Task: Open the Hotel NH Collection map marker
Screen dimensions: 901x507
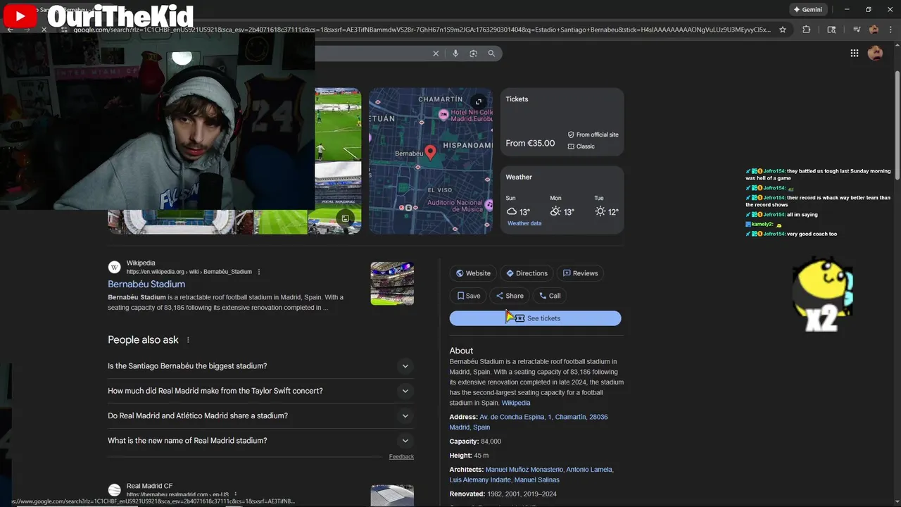Action: [x=443, y=114]
